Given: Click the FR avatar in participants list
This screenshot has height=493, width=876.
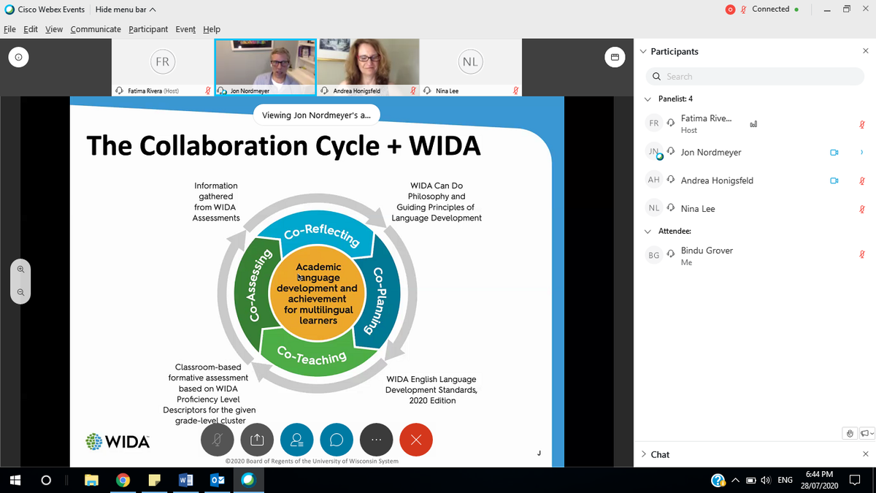Looking at the screenshot, I should 654,123.
